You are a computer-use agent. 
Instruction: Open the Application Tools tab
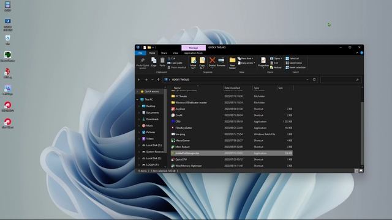tap(194, 53)
